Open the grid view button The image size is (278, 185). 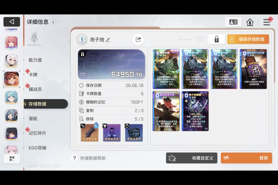click(12, 159)
